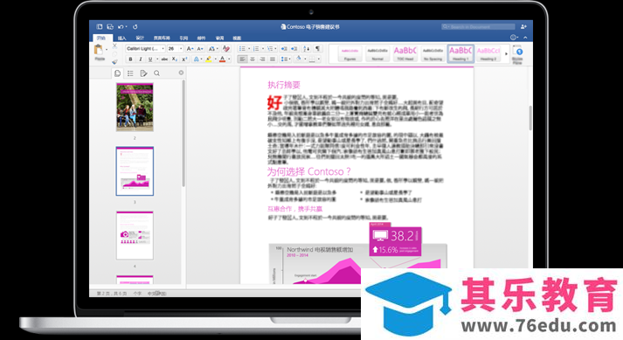Viewport: 623px width, 340px height.
Task: Align text right
Action: 262,59
